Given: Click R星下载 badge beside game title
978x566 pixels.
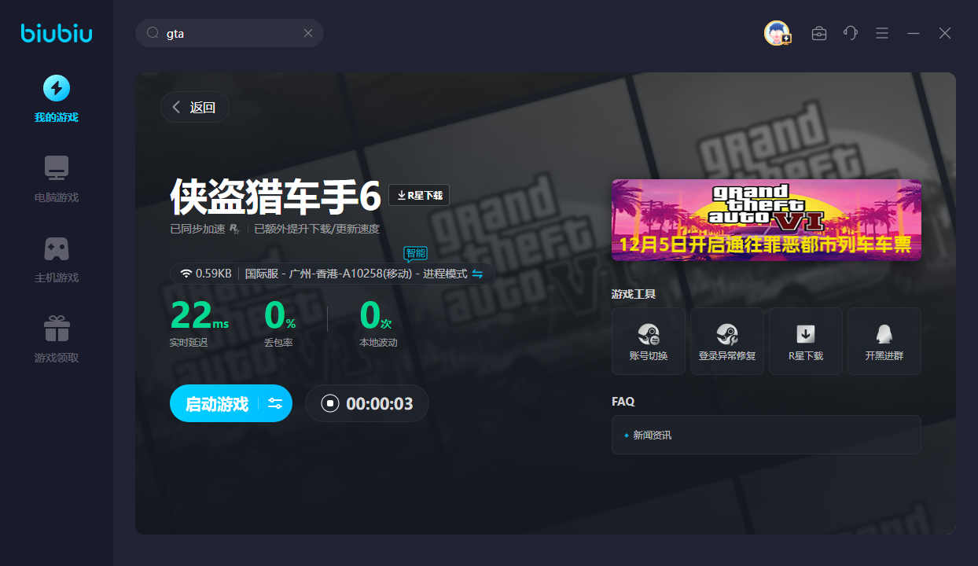Looking at the screenshot, I should click(419, 195).
